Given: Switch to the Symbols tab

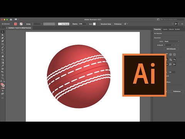Looking at the screenshot, I should [x=177, y=29].
